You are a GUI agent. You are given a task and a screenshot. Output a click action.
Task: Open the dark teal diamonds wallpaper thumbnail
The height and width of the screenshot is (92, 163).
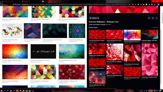pyautogui.click(x=55, y=31)
